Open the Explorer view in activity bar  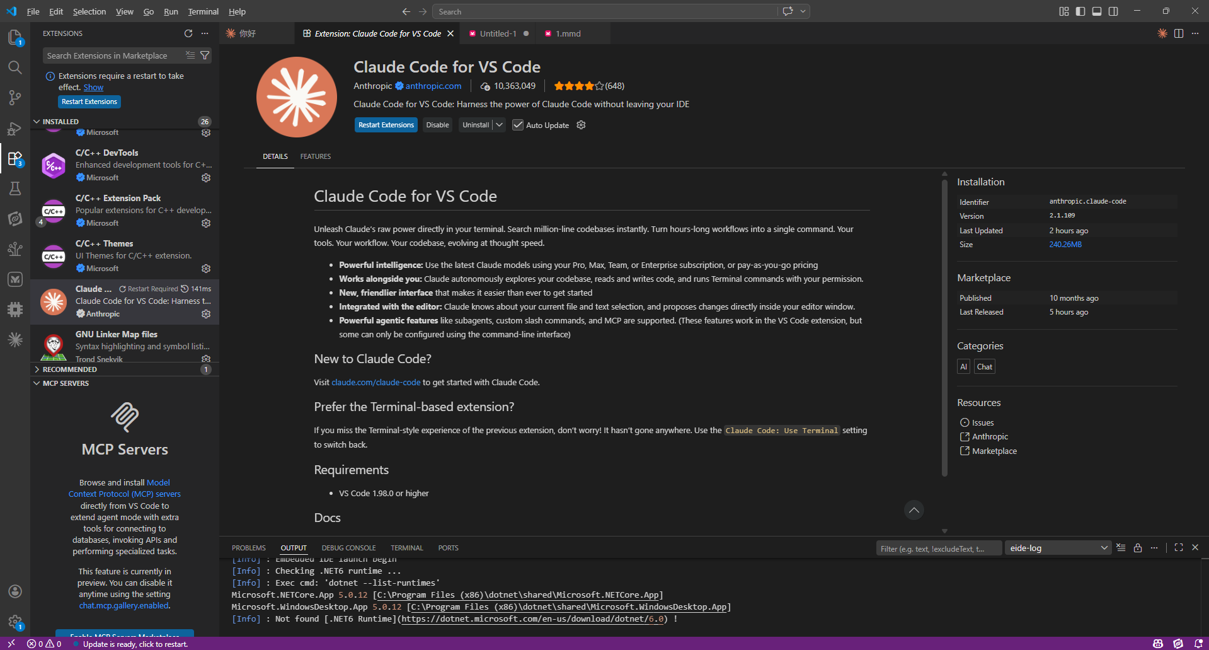[15, 37]
